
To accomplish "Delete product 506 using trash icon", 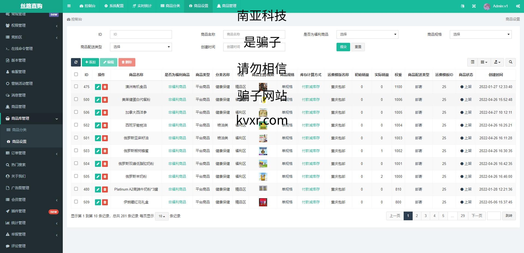I will [x=105, y=113].
